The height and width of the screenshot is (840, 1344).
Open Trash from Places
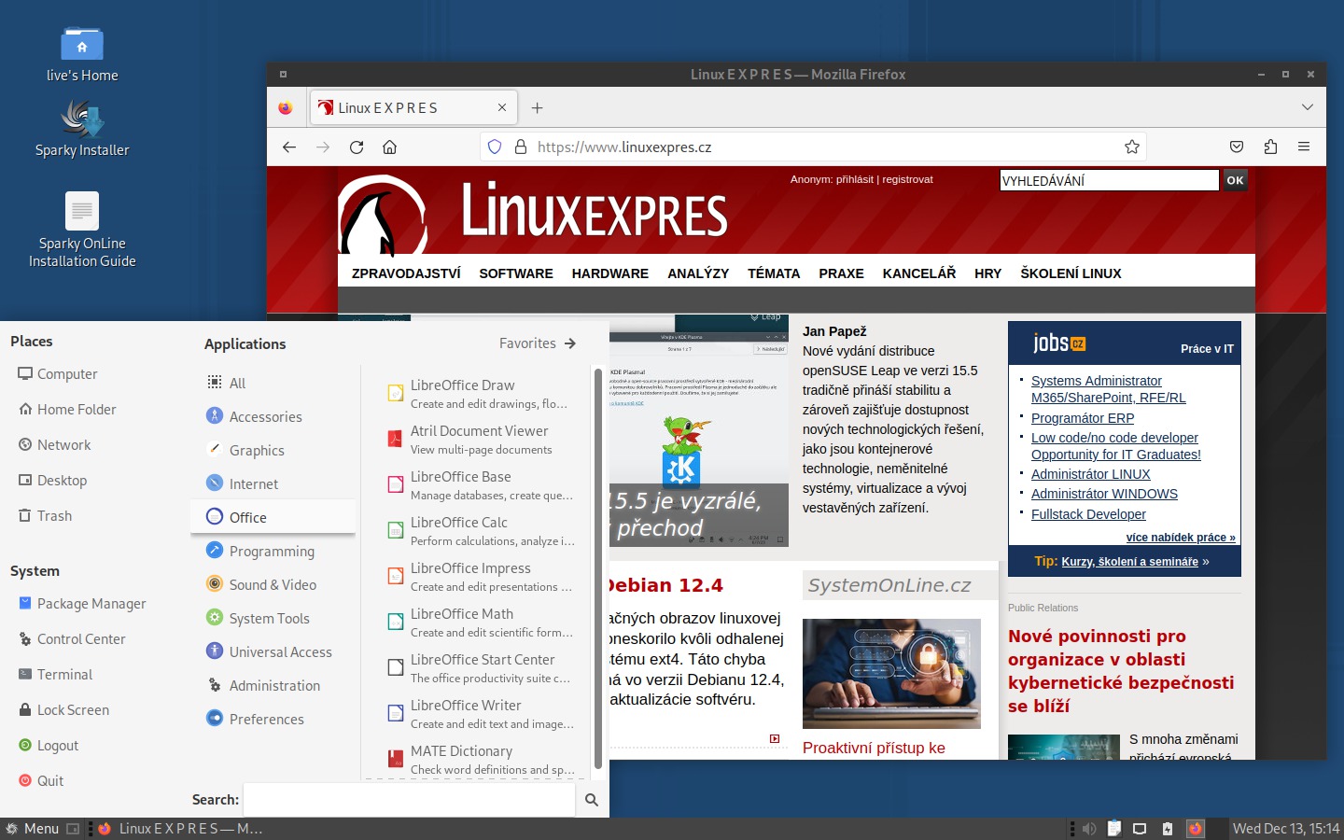(45, 515)
